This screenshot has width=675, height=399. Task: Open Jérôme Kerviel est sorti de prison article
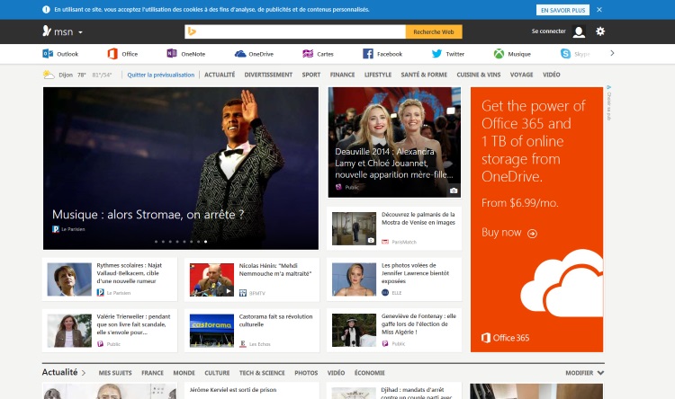pyautogui.click(x=233, y=389)
